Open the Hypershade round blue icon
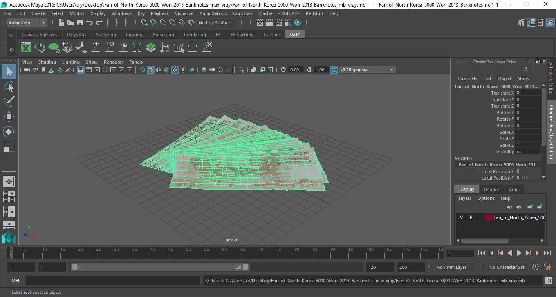Screen dimensions: 556x297 tap(298, 23)
